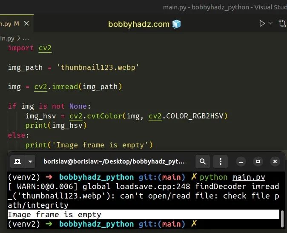Close the terminal window
The image size is (287, 233).
[x=275, y=161]
